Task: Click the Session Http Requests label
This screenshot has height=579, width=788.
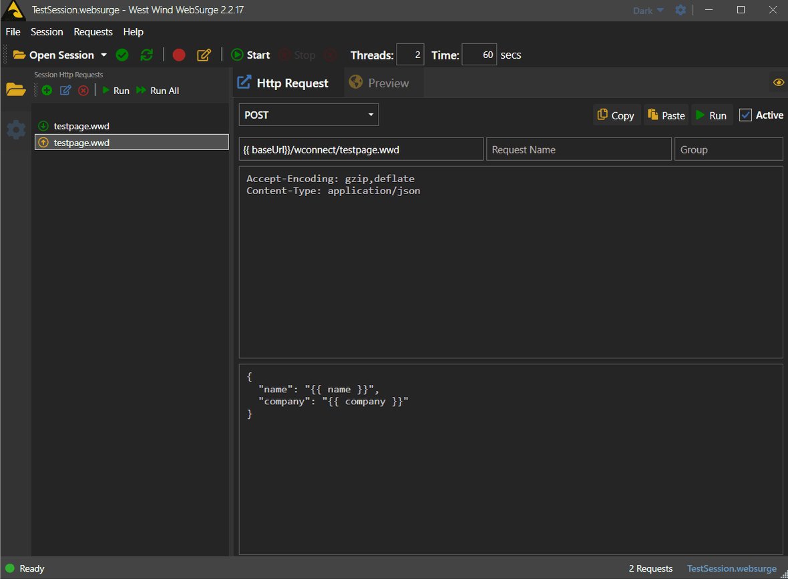Action: point(68,74)
